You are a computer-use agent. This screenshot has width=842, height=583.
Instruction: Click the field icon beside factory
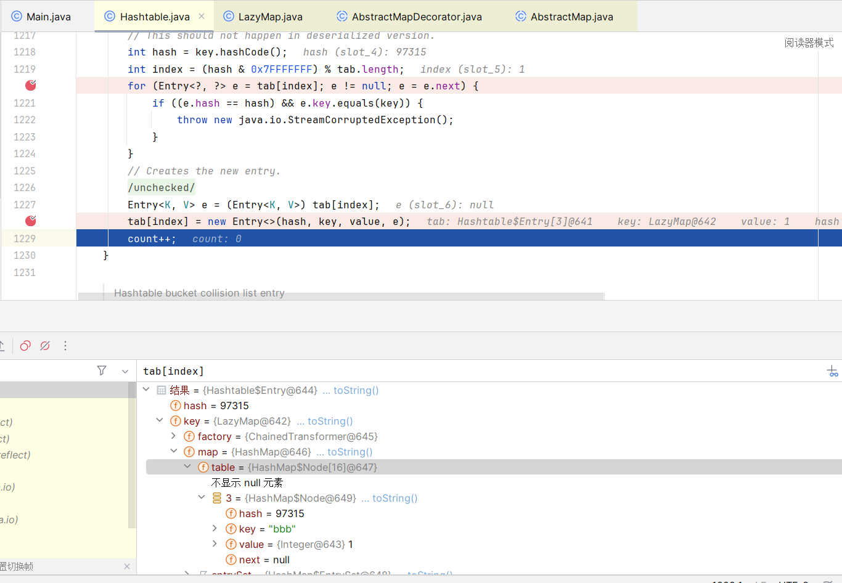pos(189,436)
